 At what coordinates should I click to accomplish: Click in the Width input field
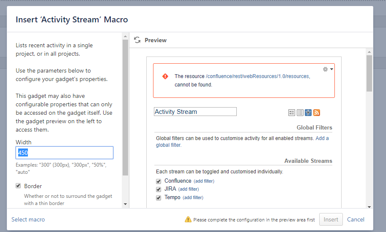click(x=65, y=153)
